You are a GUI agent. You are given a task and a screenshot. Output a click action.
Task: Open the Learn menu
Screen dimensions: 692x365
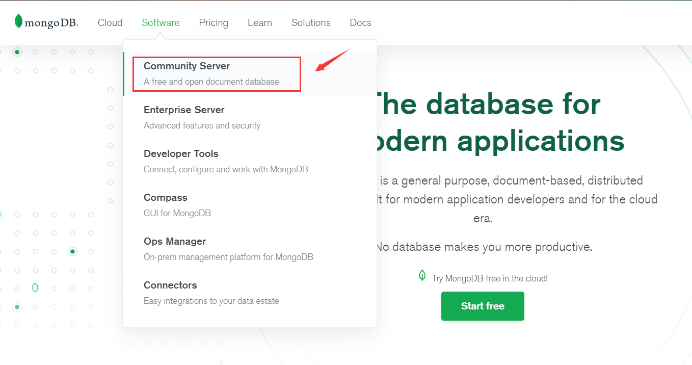[x=260, y=22]
